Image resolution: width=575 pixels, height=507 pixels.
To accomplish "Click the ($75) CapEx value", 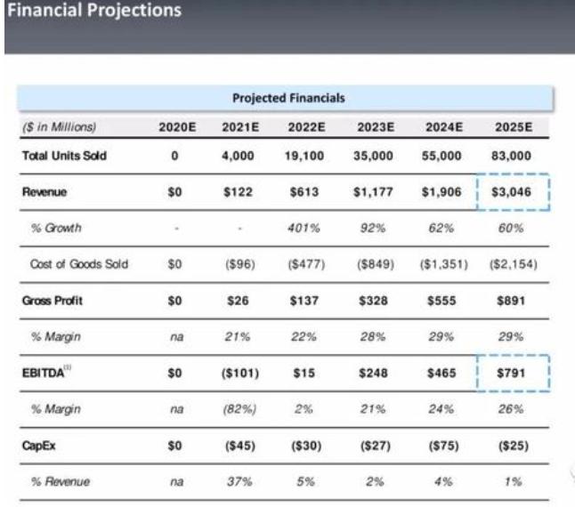I will [443, 446].
